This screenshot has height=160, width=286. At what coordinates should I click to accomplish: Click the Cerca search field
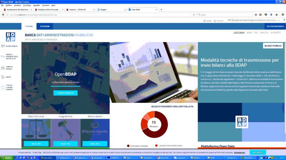pos(225,15)
